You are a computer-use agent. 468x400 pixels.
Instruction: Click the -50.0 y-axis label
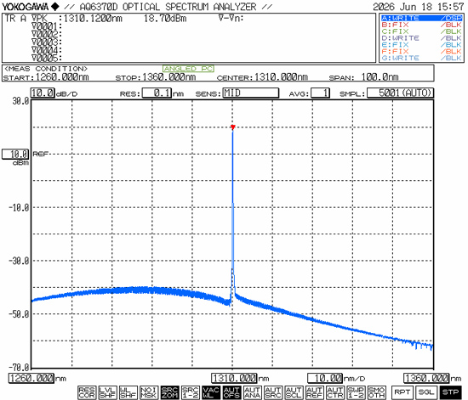pyautogui.click(x=19, y=314)
